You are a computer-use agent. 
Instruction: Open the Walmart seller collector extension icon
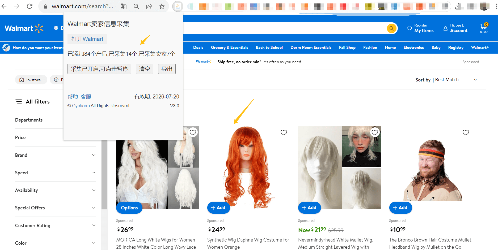tap(178, 6)
